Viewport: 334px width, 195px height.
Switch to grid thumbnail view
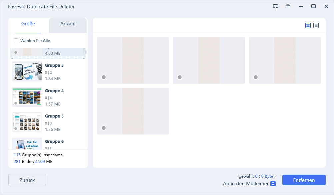(x=308, y=25)
